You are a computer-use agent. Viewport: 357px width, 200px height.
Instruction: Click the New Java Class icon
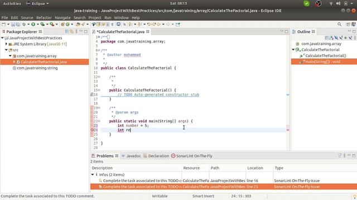[67, 24]
